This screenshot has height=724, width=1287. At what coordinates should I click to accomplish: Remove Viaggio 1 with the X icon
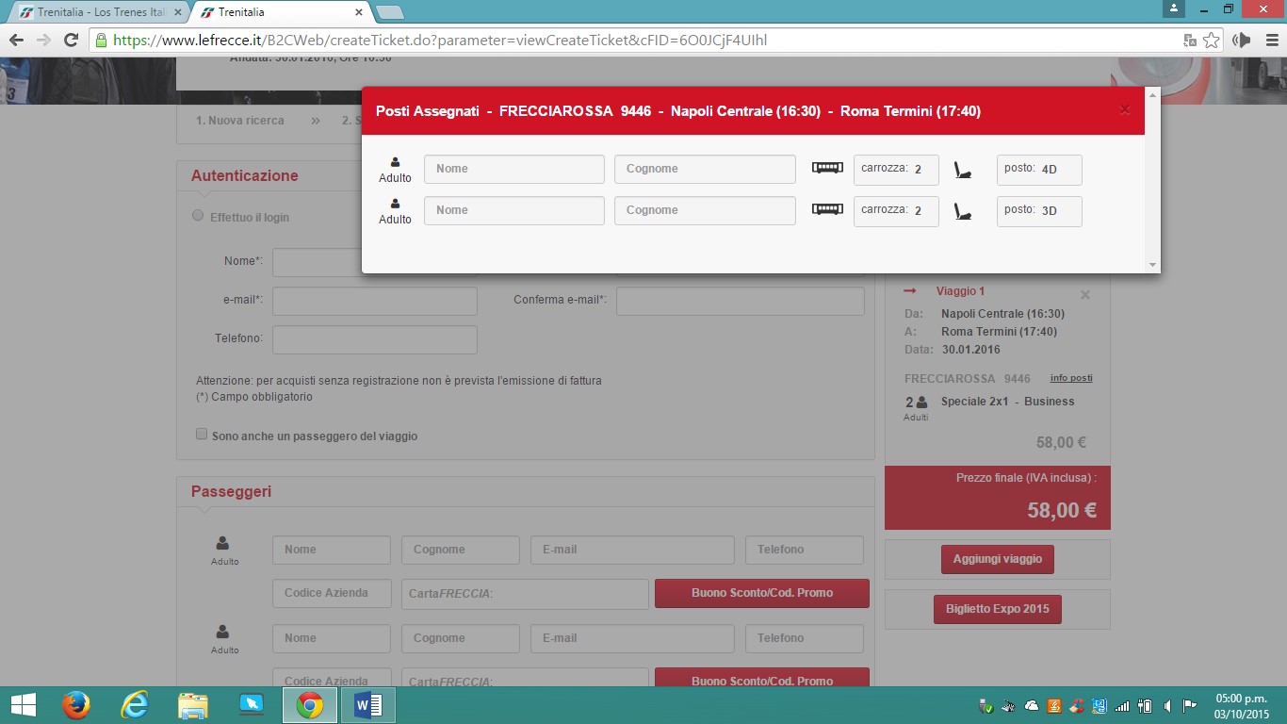[1084, 295]
